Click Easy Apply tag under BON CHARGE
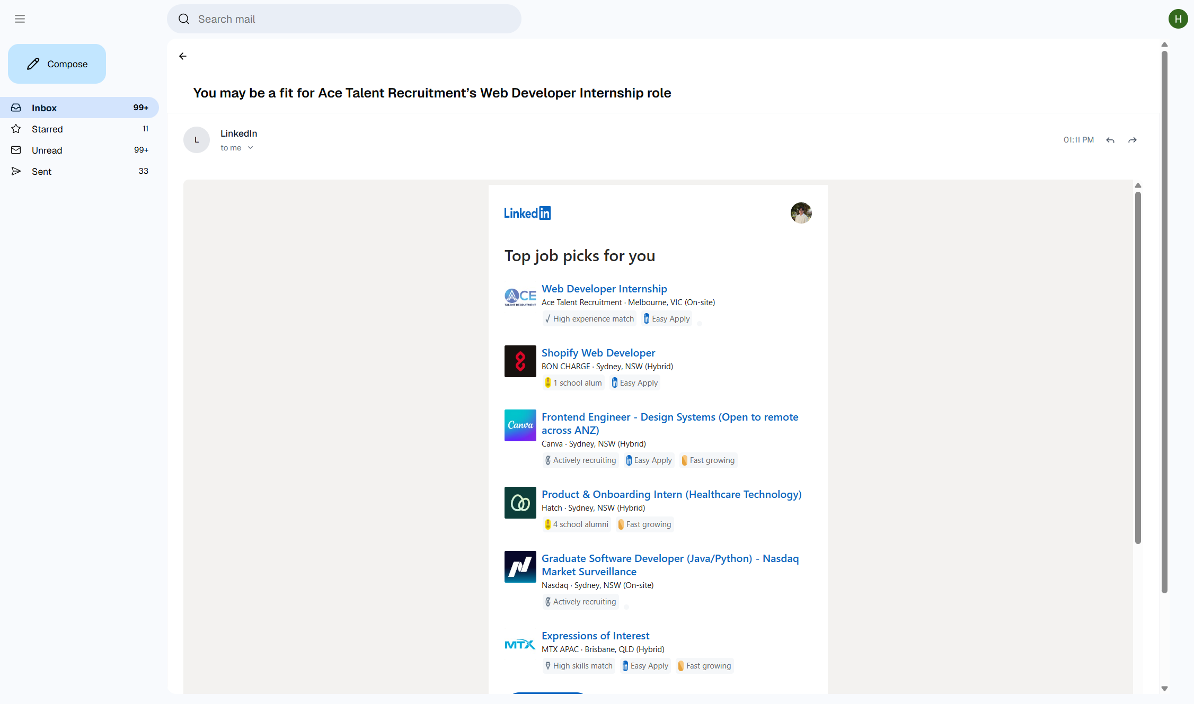Screen dimensions: 1194x704 (635, 383)
